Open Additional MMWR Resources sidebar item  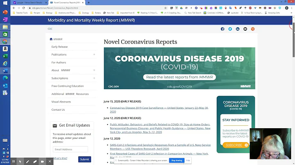click(x=70, y=94)
